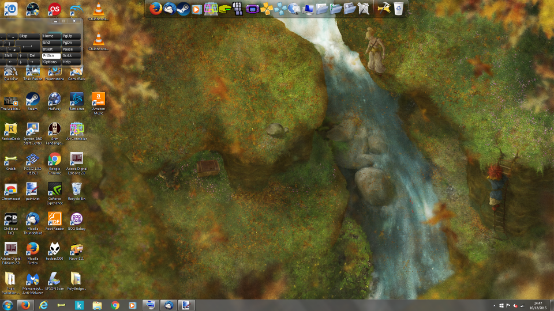Select the Malwarebytes Anti-Malware desktop icon
The image size is (554, 311).
click(x=32, y=283)
